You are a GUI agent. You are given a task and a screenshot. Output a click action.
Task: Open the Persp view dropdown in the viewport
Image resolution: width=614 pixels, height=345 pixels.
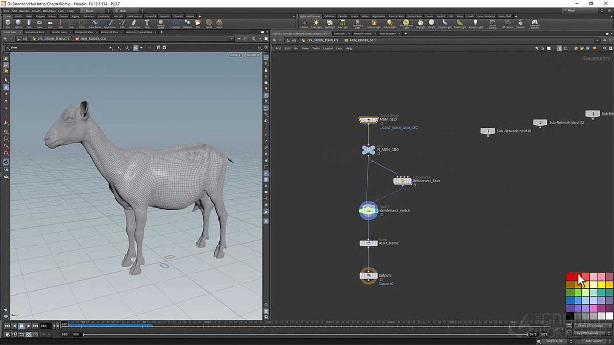coord(234,55)
